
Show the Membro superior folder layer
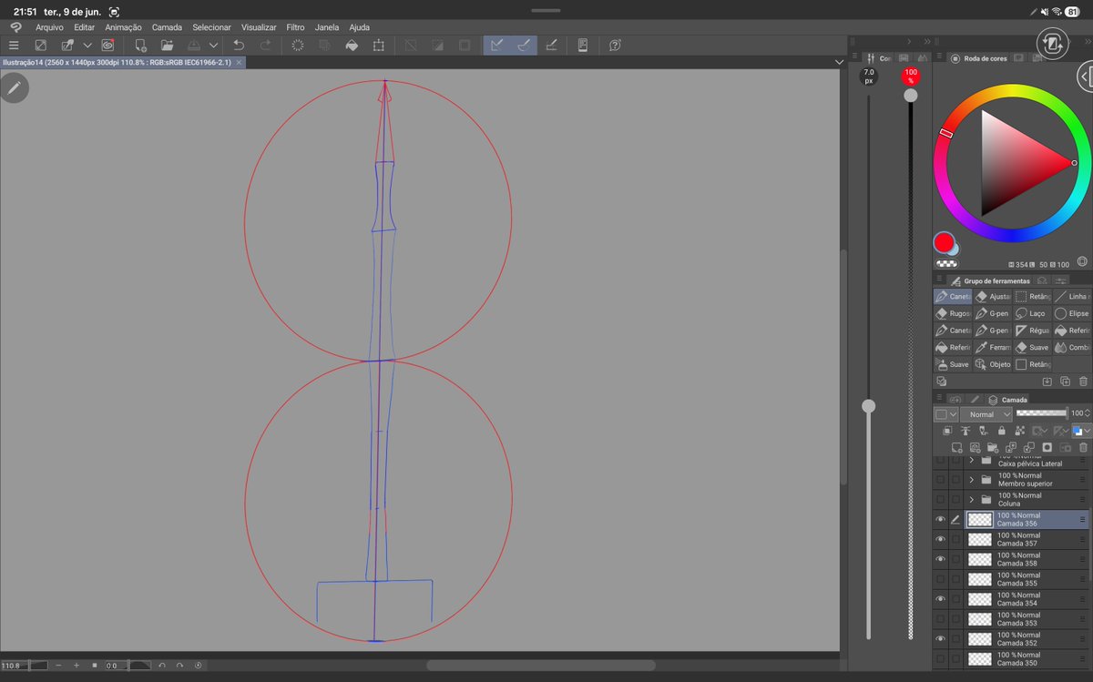(941, 480)
